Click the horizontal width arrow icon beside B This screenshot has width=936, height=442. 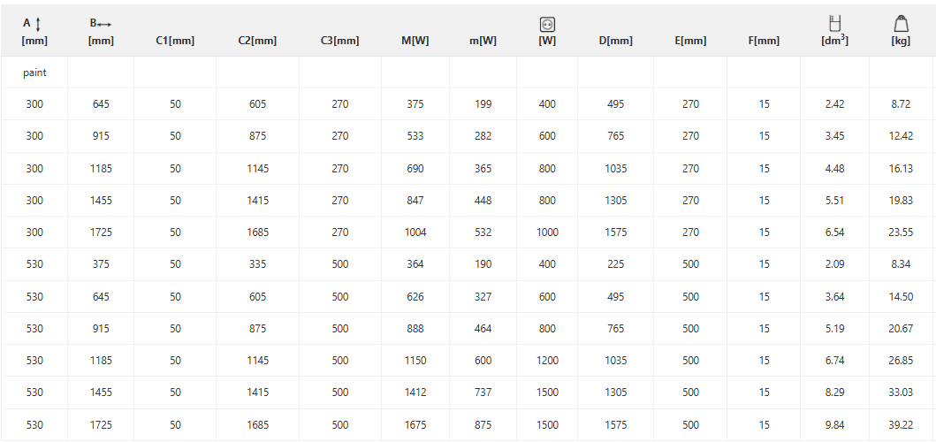coord(105,23)
